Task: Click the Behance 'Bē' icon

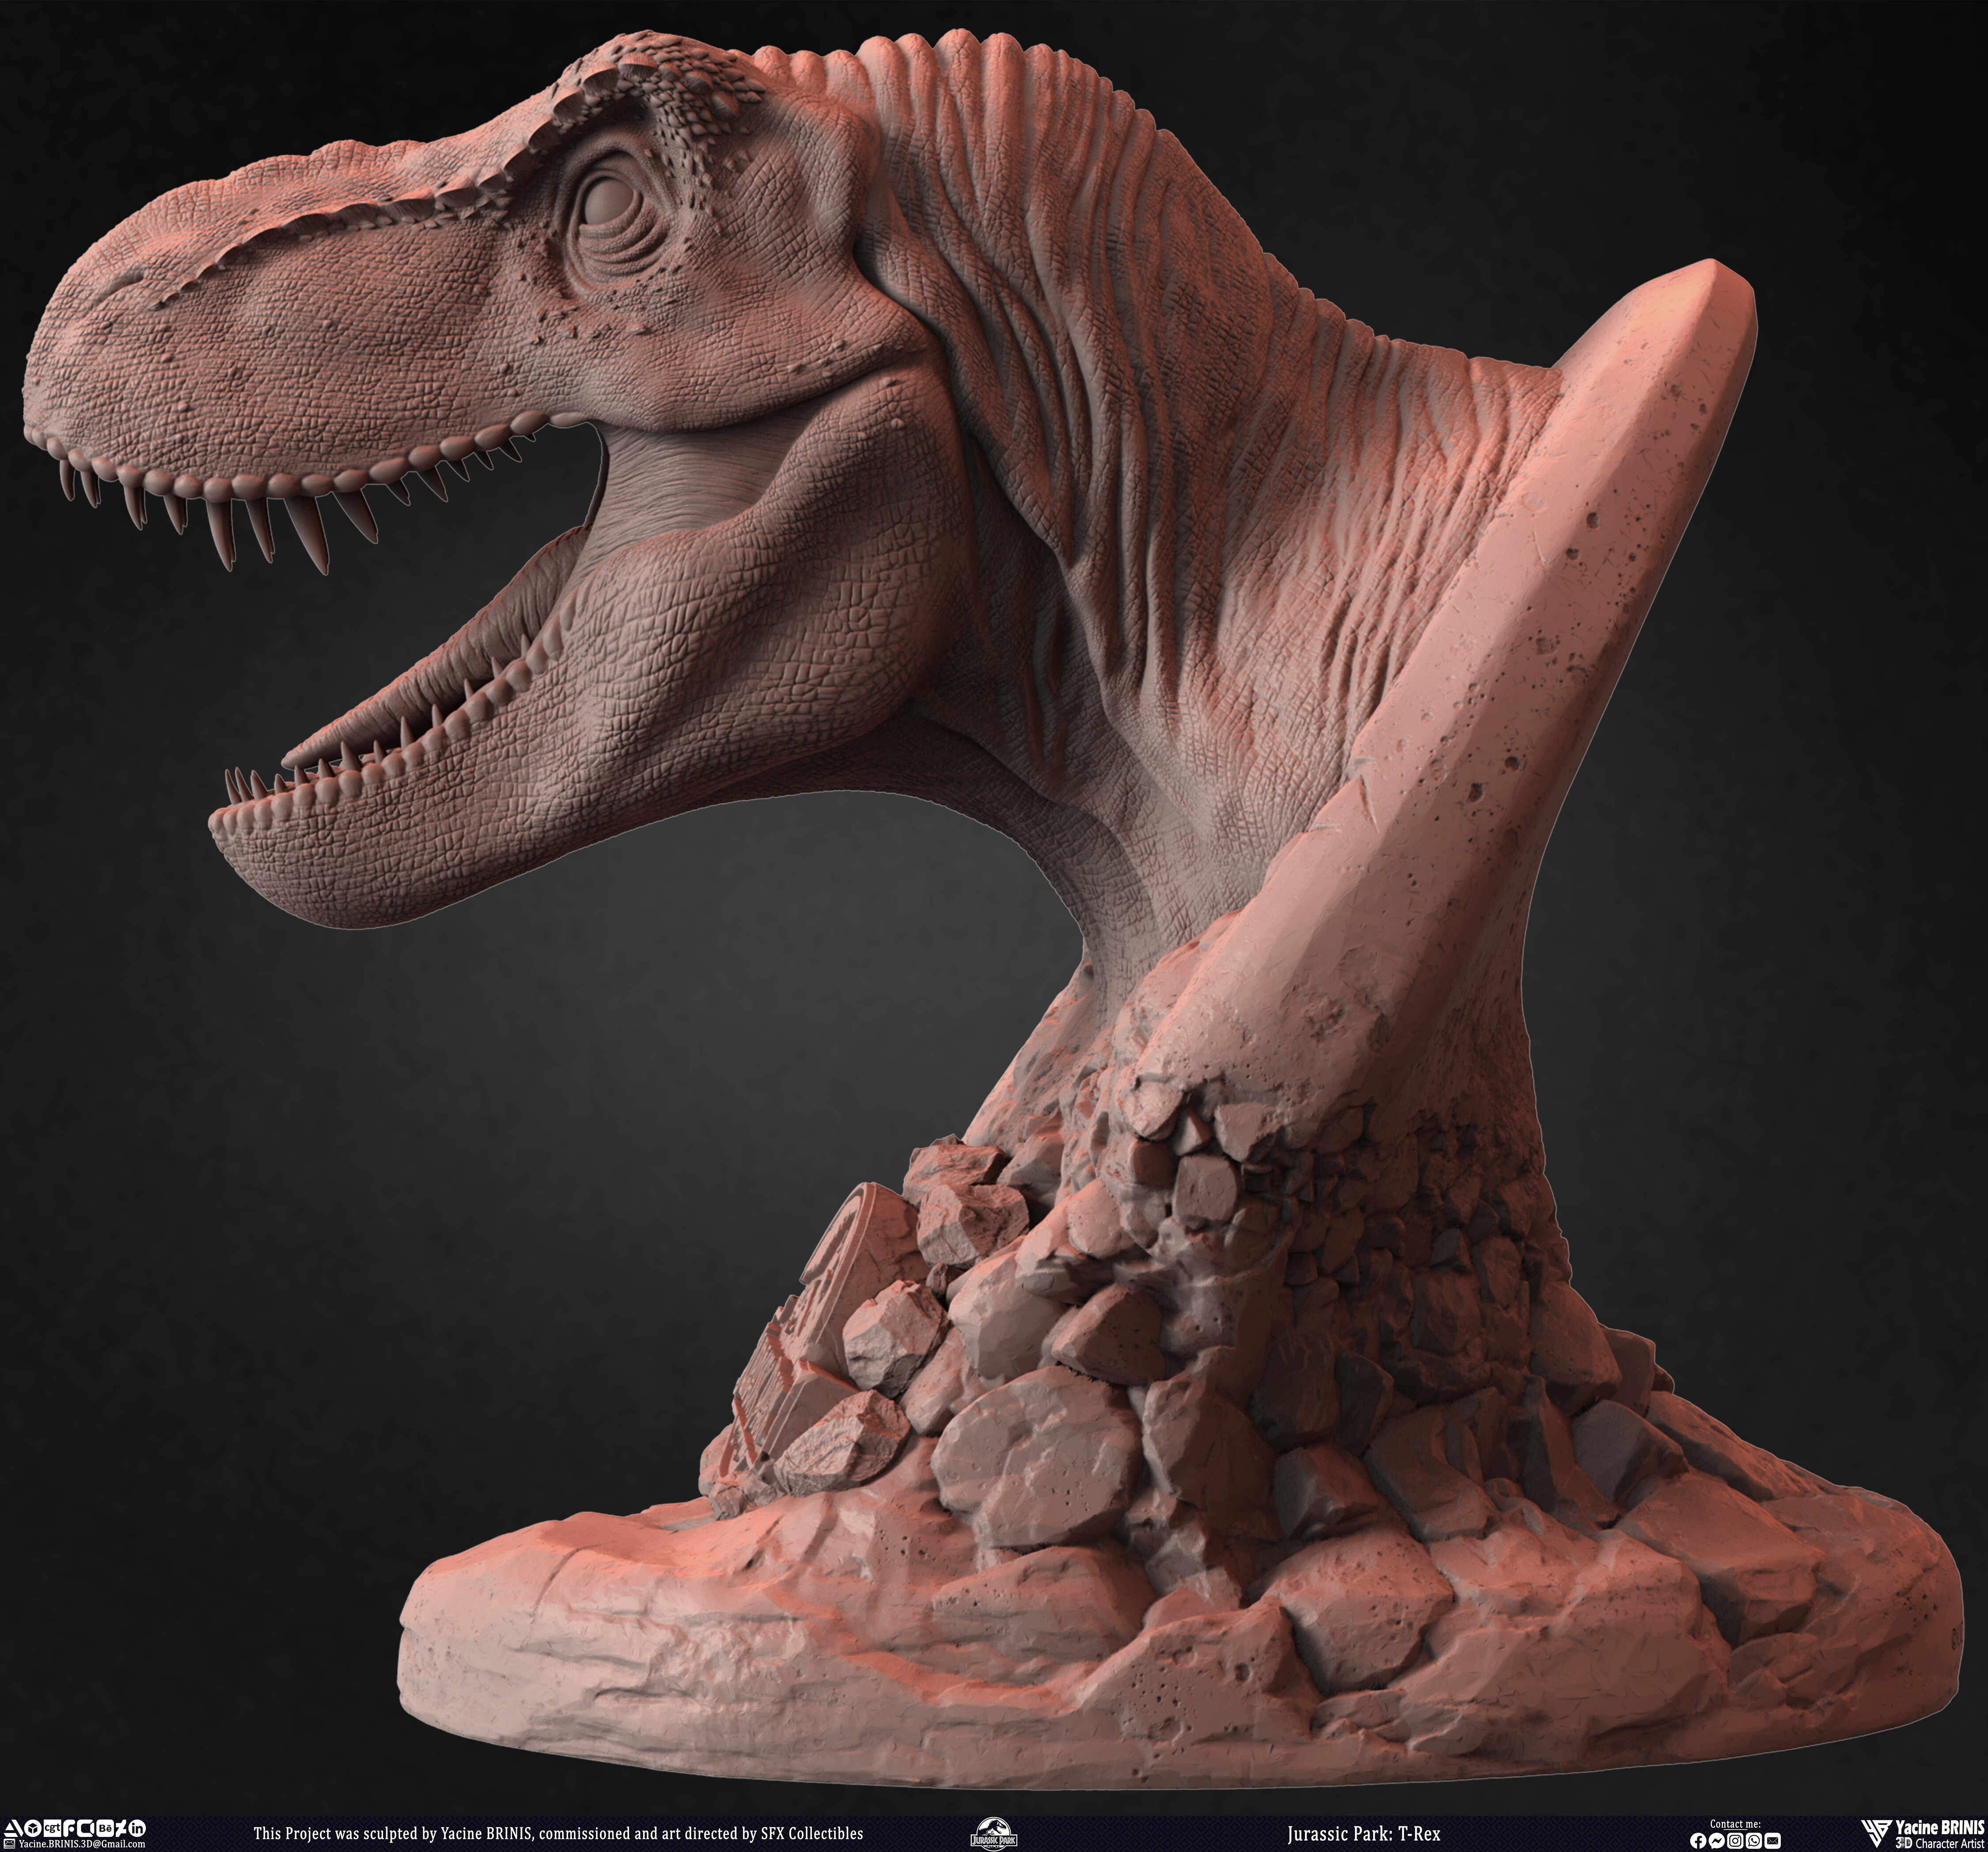Action: tap(107, 1829)
